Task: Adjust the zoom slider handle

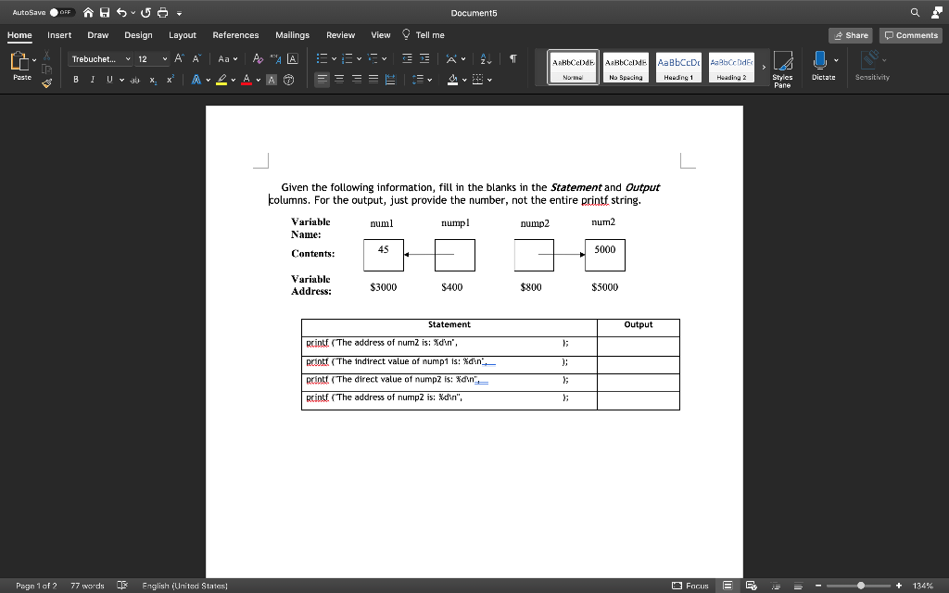Action: point(861,586)
